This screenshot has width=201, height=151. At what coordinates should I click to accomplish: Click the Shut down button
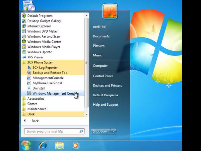coord(100,131)
